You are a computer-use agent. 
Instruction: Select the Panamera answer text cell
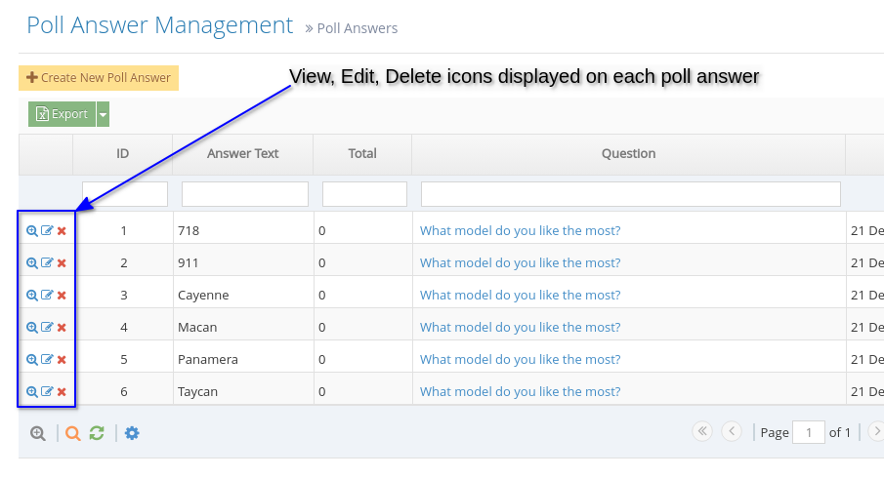coord(243,359)
